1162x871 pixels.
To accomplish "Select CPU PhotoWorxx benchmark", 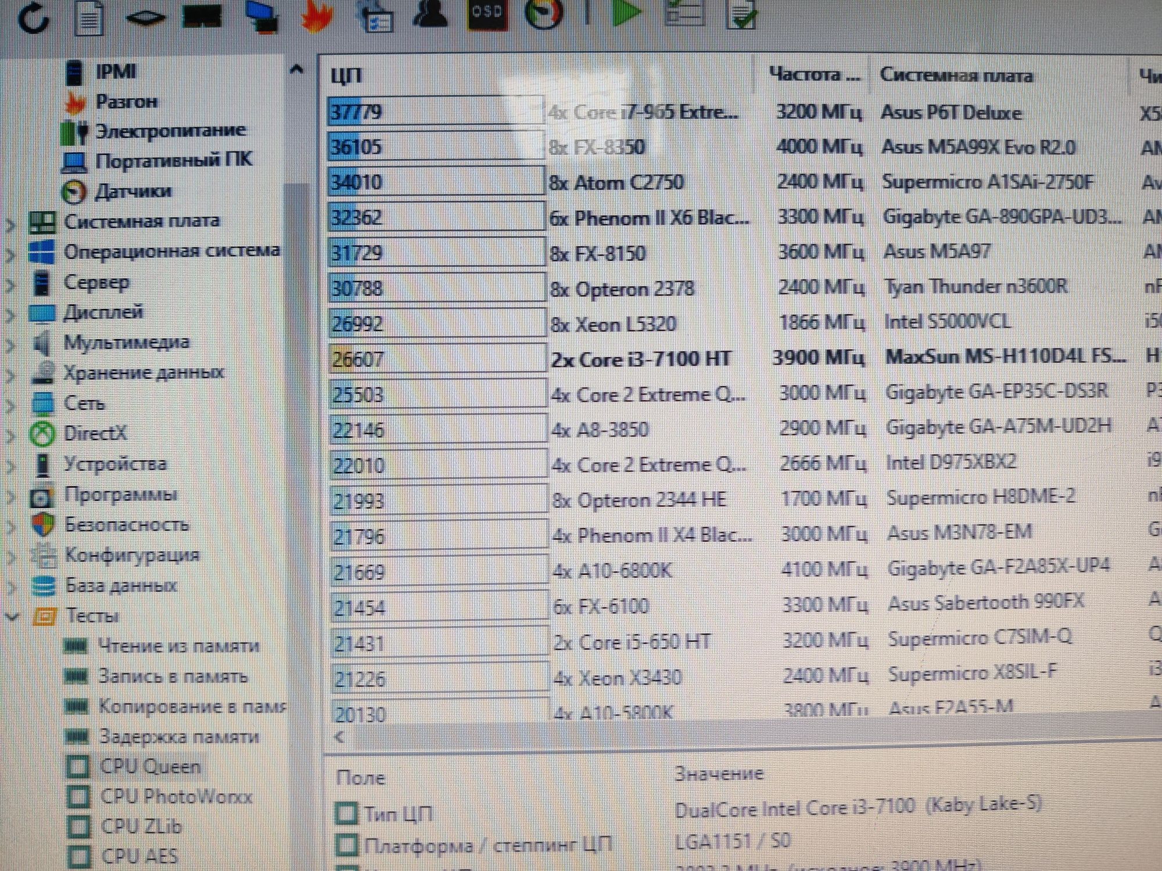I will click(x=176, y=797).
